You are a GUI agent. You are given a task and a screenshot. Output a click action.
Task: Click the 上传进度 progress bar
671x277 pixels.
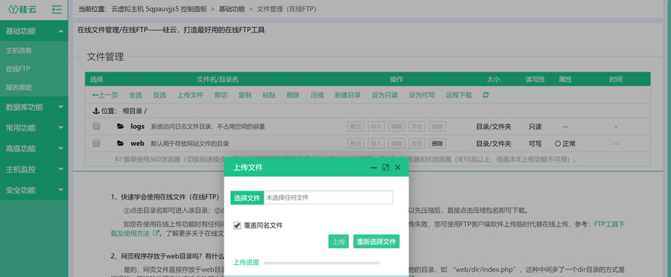[x=322, y=263]
